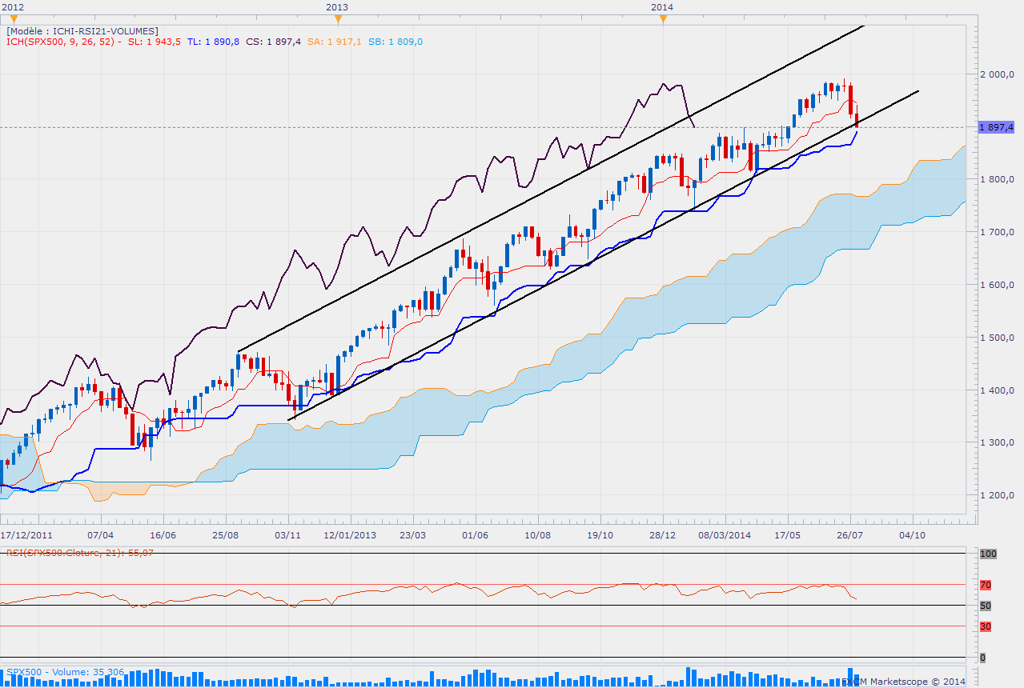This screenshot has width=1024, height=688.
Task: Select the SL: 1 943,5 value label
Action: [155, 42]
